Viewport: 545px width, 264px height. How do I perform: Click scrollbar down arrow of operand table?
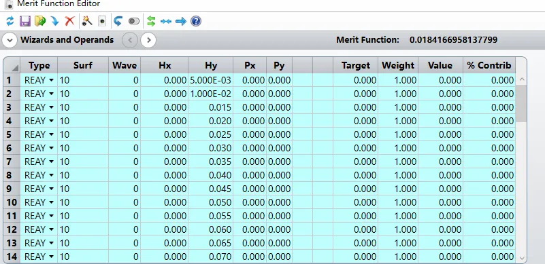pos(521,258)
